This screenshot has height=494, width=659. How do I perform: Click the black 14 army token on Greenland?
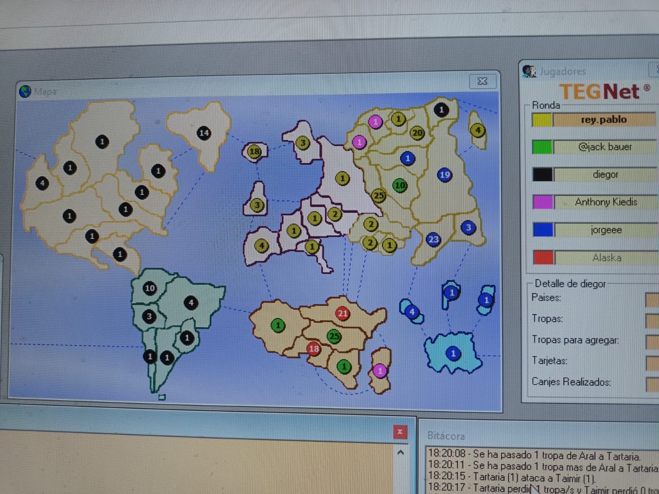(204, 133)
